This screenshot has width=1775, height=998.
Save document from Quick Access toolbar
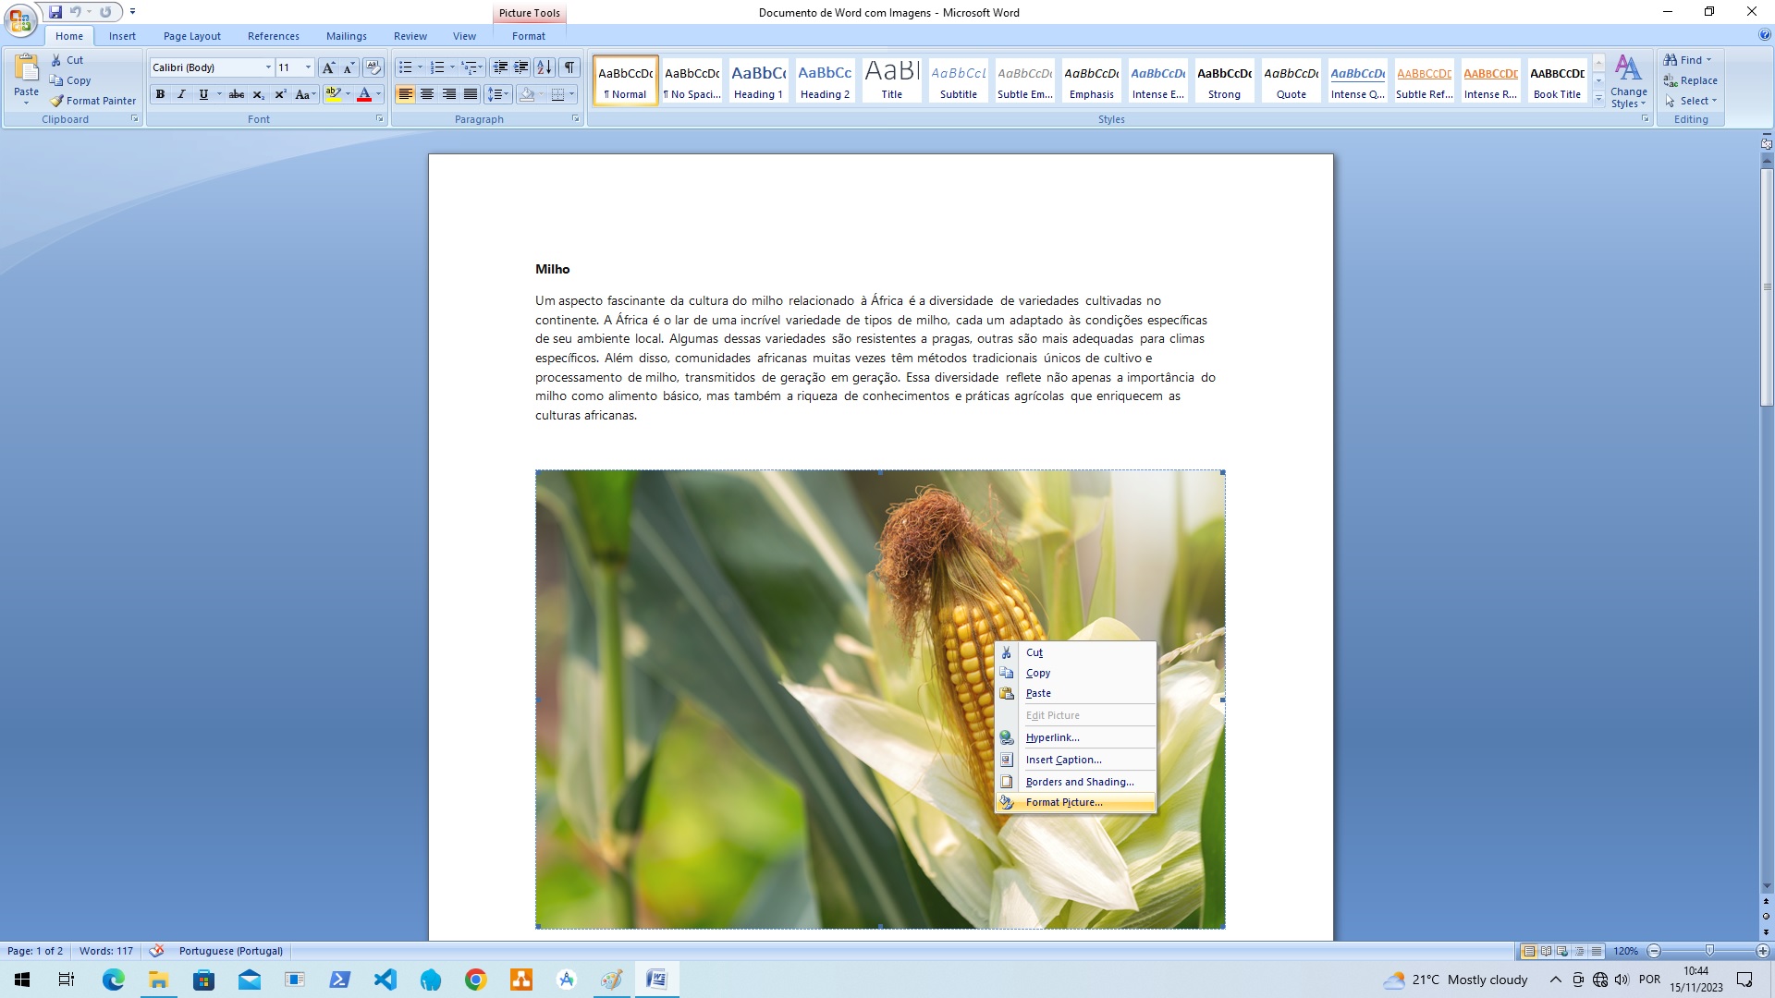point(55,12)
